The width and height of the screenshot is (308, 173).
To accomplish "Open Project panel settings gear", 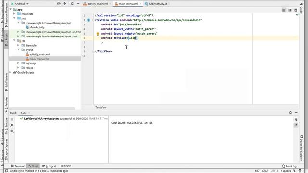I will pos(72,4).
